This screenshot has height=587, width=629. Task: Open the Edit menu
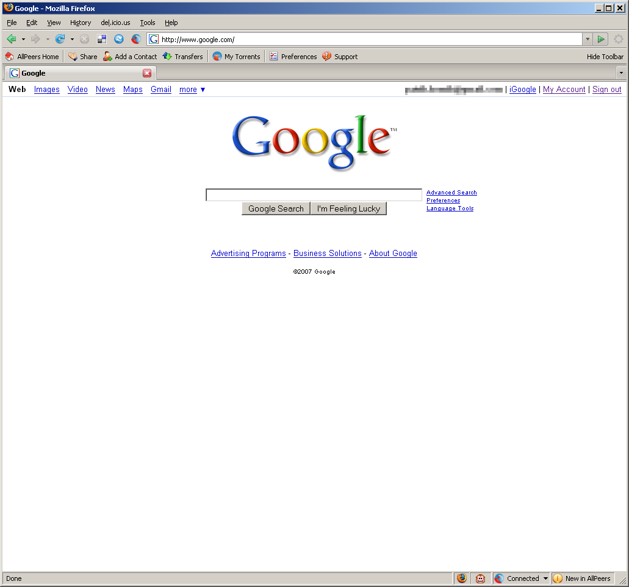click(x=32, y=23)
